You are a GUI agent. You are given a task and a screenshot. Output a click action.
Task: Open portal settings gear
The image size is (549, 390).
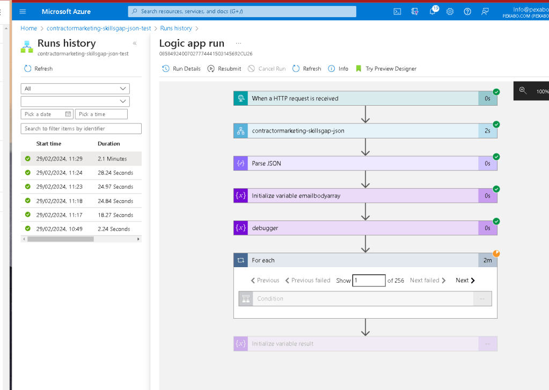pyautogui.click(x=450, y=12)
